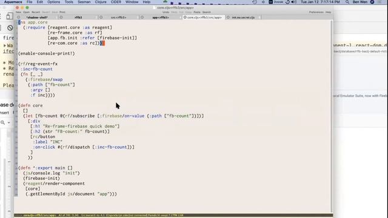Click '.getElementById' line in the code
388x218 pixels.
[x=71, y=194]
